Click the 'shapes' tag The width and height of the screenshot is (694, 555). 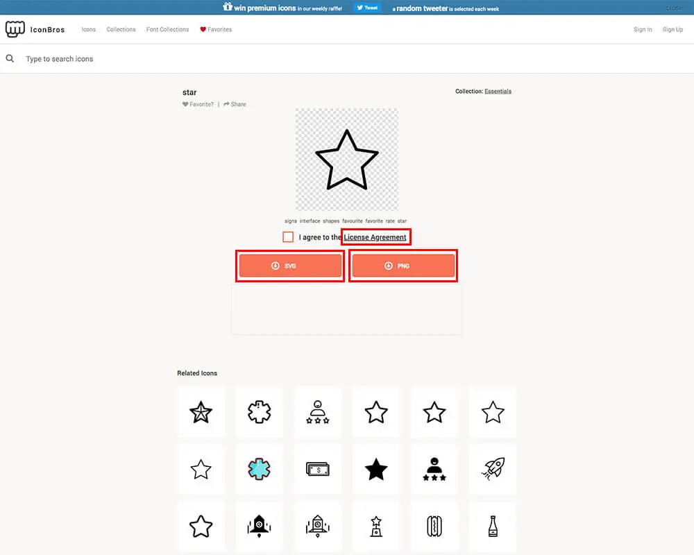[x=331, y=221]
